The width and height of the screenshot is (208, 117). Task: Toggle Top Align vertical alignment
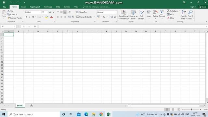coord(58,12)
